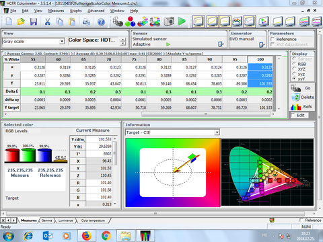Image resolution: width=323 pixels, height=242 pixels.
Task: Switch to the Gamma tab
Action: (x=46, y=220)
